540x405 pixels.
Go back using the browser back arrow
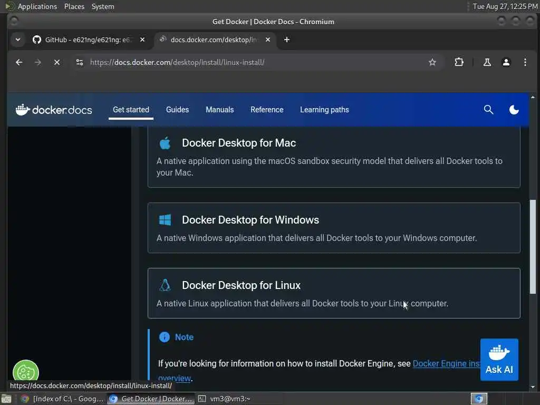pos(19,62)
